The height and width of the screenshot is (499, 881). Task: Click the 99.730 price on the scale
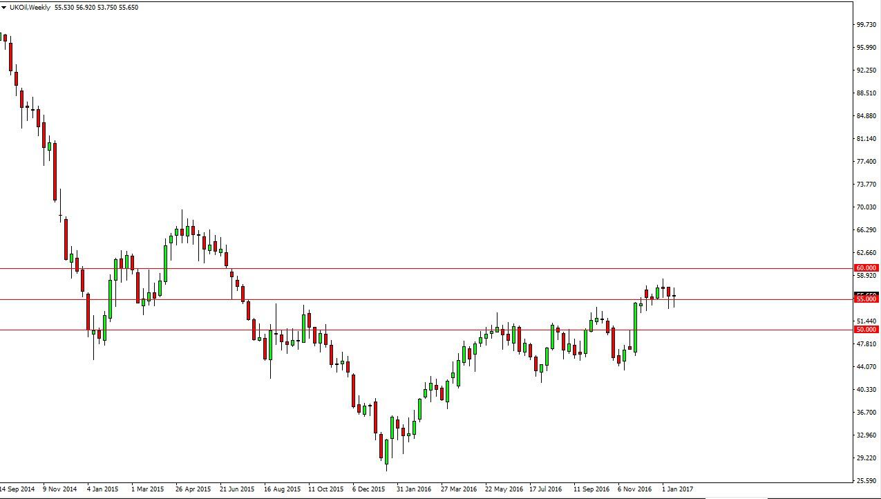(x=866, y=25)
